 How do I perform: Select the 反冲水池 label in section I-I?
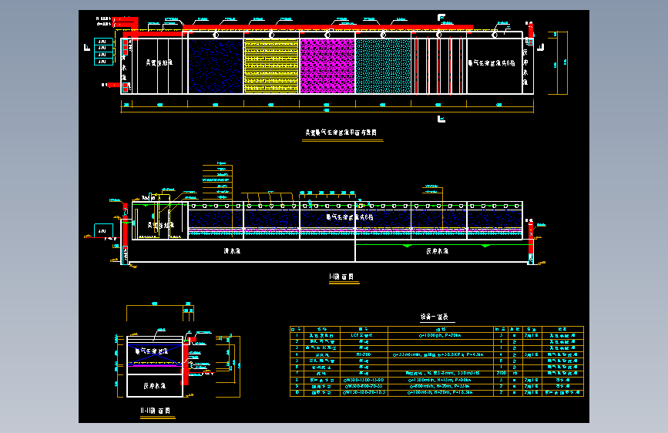437,251
